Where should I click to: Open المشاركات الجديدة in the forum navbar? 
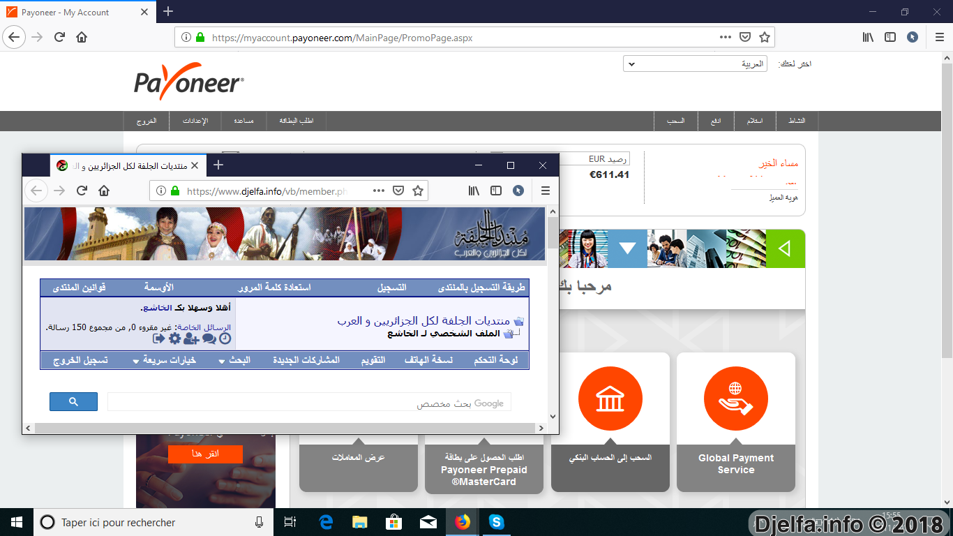(306, 360)
